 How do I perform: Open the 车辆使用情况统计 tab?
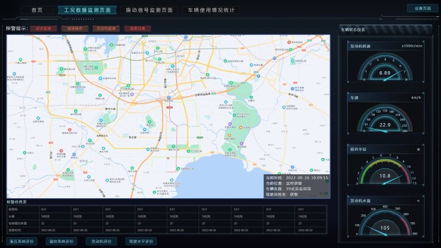coord(211,10)
